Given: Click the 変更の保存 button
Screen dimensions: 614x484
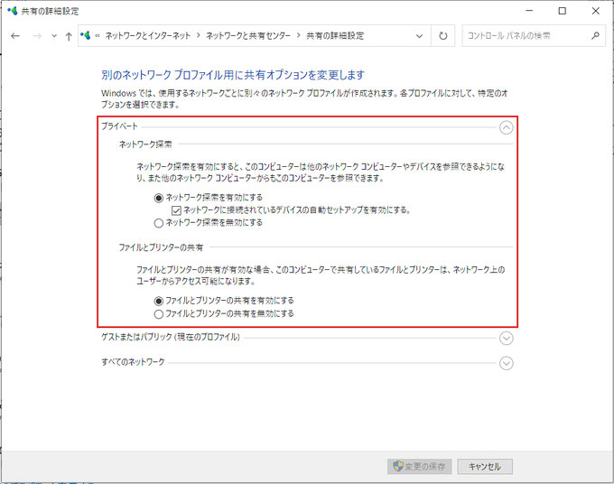Looking at the screenshot, I should pyautogui.click(x=419, y=466).
